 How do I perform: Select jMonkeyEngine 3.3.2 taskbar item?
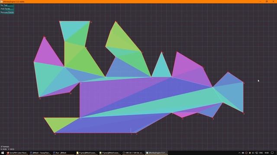click(x=156, y=153)
